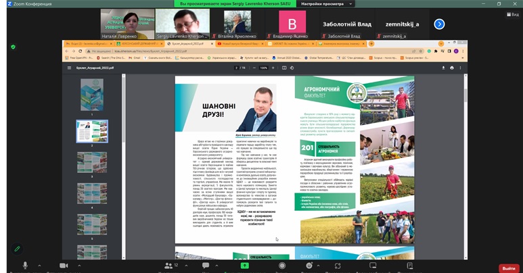This screenshot has width=523, height=273.
Task: Click the PDF zoom in plus
Action: point(273,68)
